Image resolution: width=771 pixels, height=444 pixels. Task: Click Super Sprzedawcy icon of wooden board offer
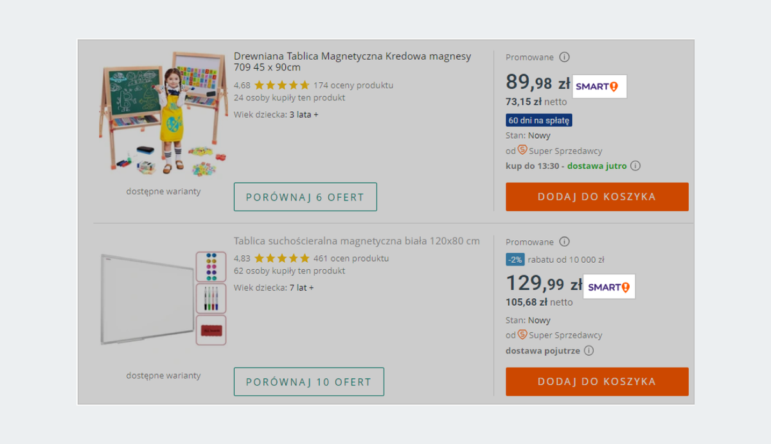pyautogui.click(x=522, y=150)
